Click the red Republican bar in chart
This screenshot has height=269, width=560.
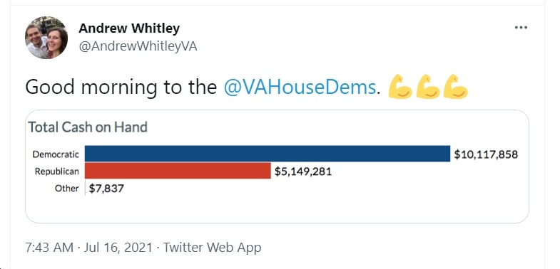point(178,171)
